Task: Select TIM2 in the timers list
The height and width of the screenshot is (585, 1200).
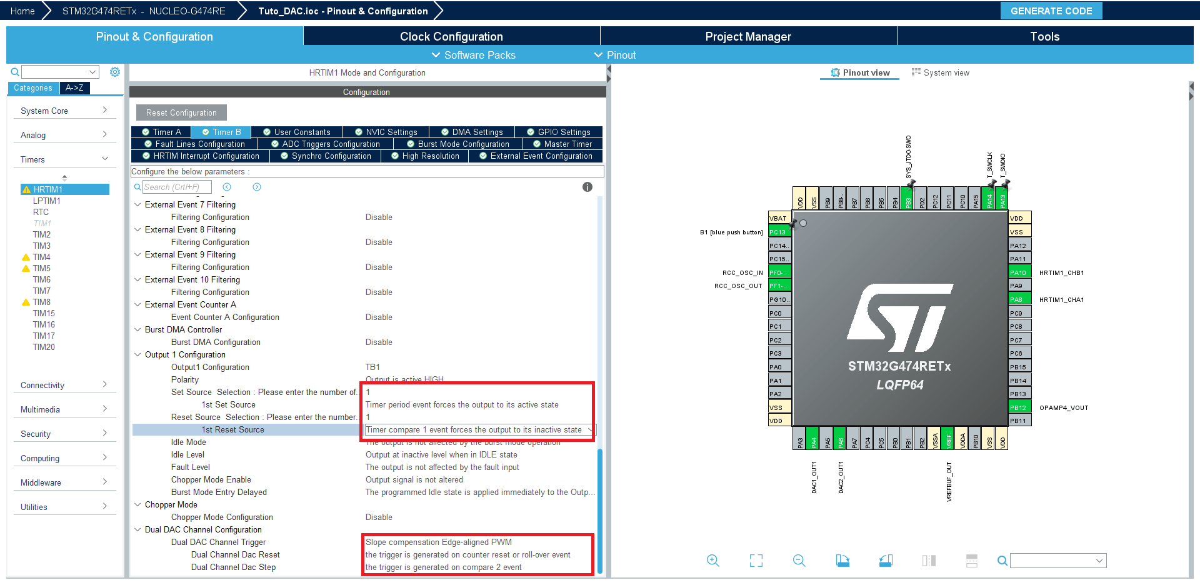Action: click(42, 234)
